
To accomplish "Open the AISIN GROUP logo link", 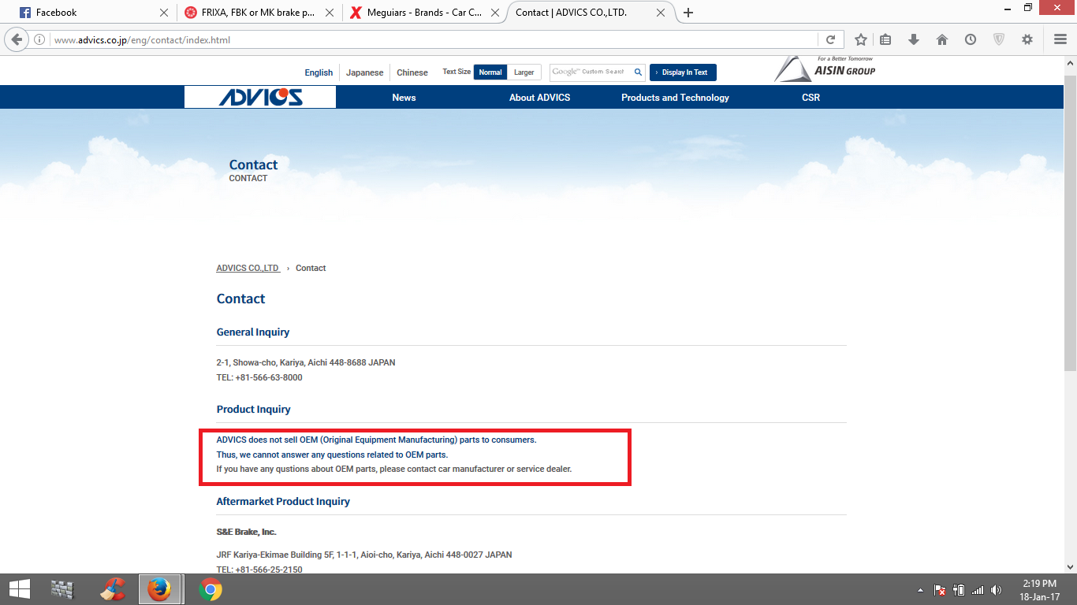I will (x=825, y=69).
